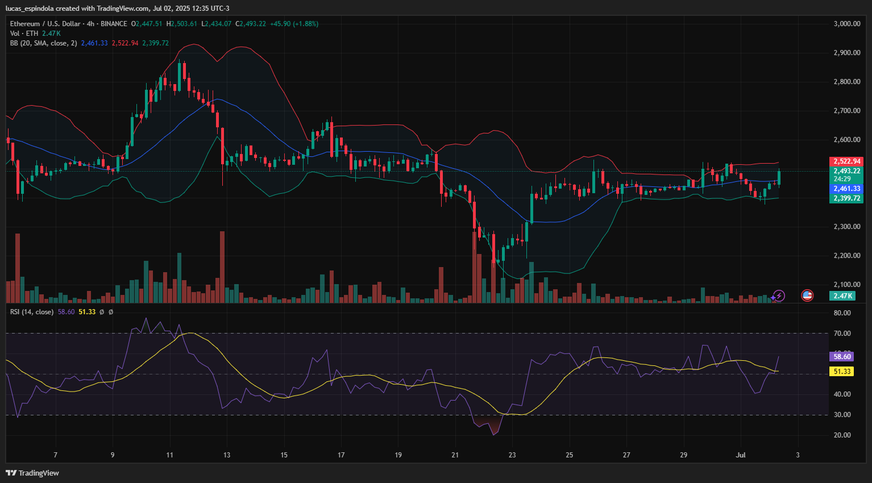The image size is (872, 483).
Task: Click the 21 date label on time axis
Action: pos(455,455)
